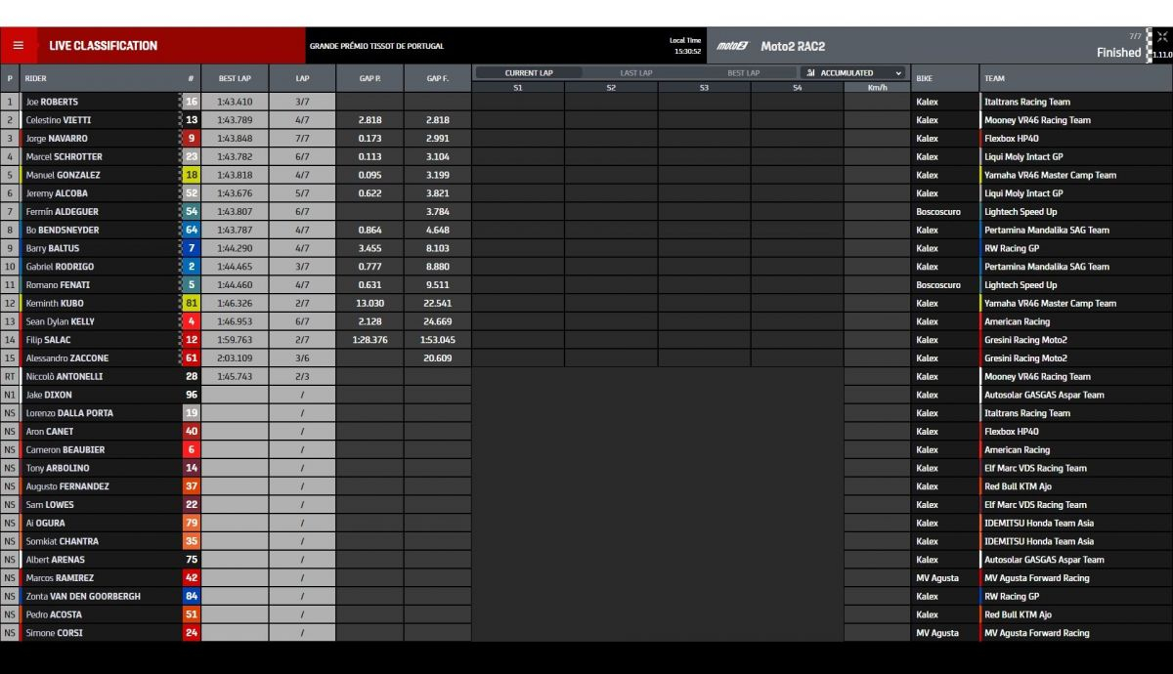Image resolution: width=1173 pixels, height=674 pixels.
Task: Click the Km/h column header
Action: point(877,87)
